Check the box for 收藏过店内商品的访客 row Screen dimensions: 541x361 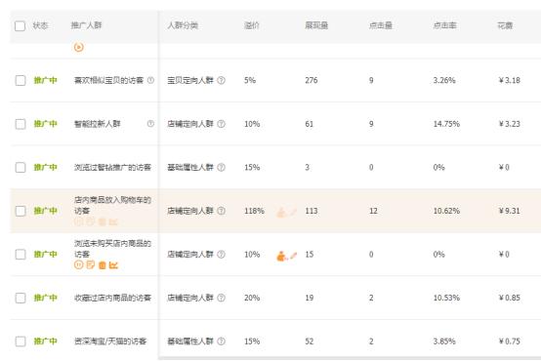click(21, 298)
